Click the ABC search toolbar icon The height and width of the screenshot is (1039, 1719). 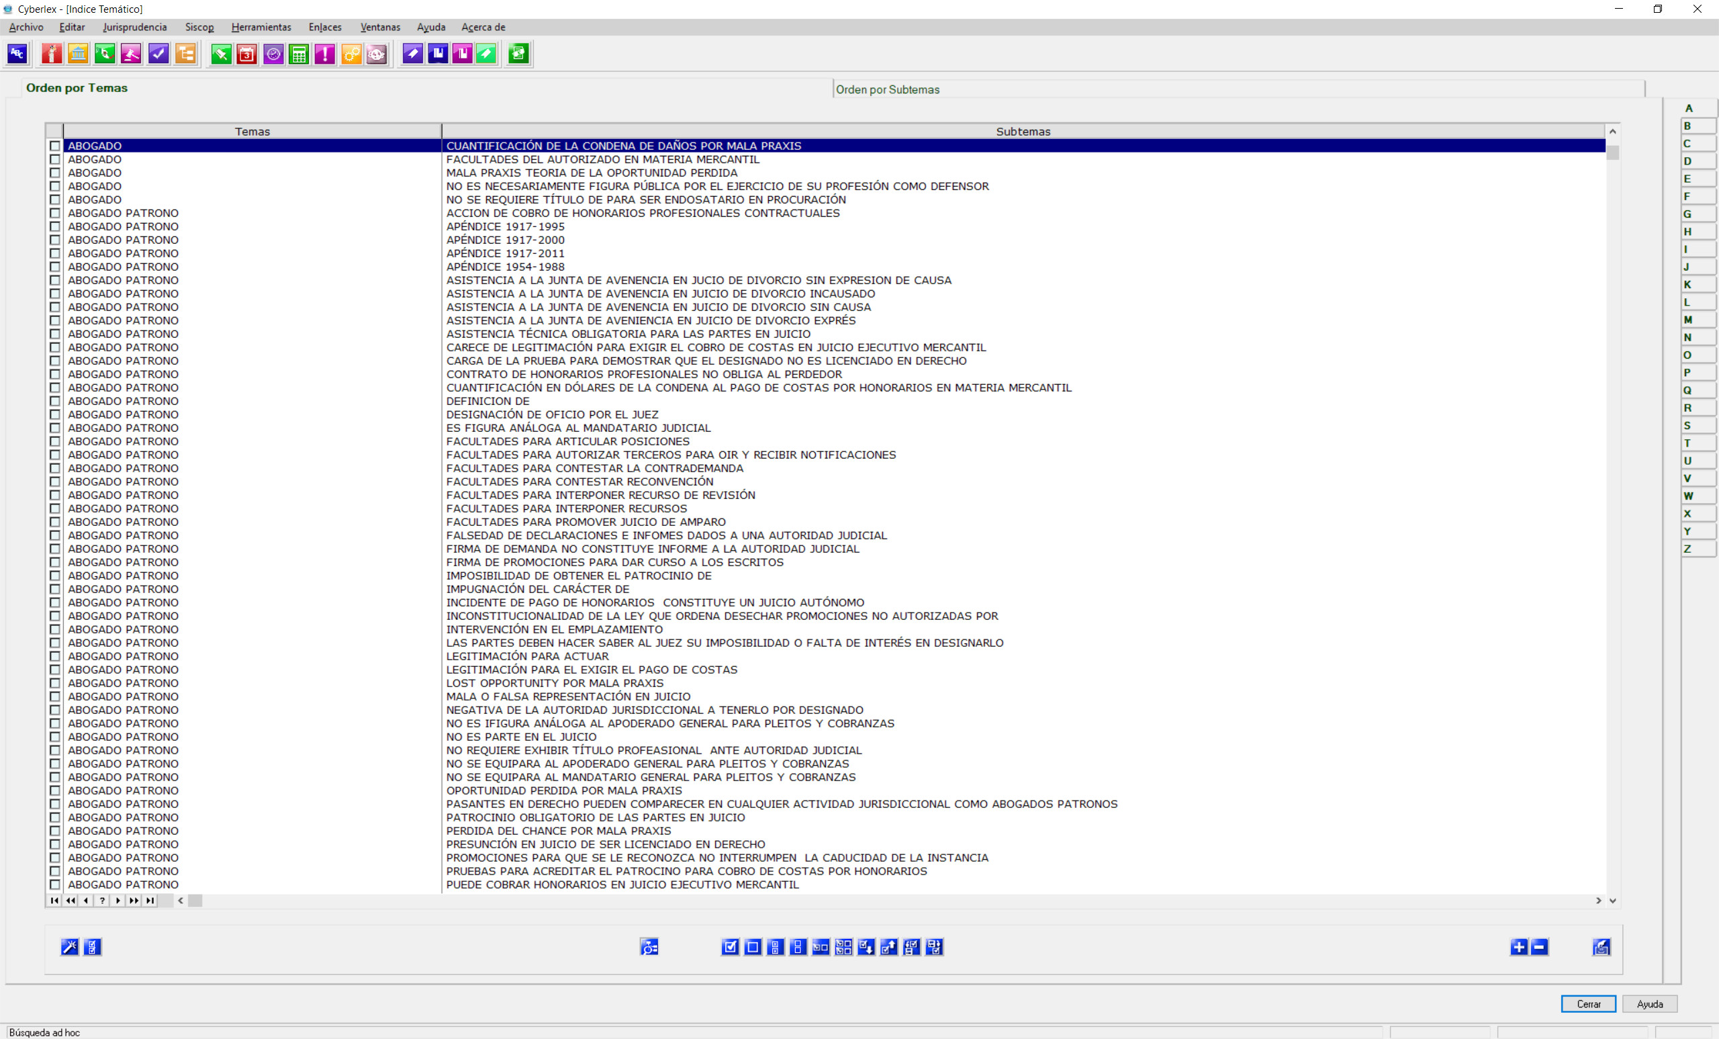[17, 54]
